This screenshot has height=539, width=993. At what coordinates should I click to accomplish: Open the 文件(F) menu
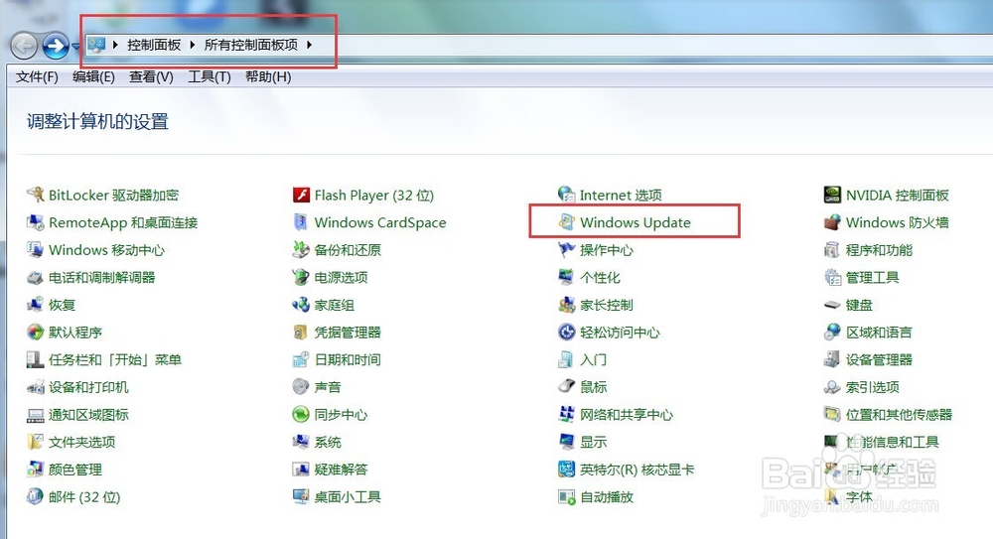tap(37, 77)
